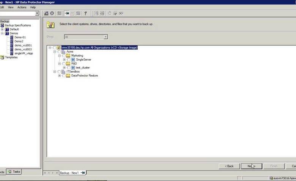Expand the SingleServer node
The height and width of the screenshot is (181, 296).
click(x=64, y=60)
